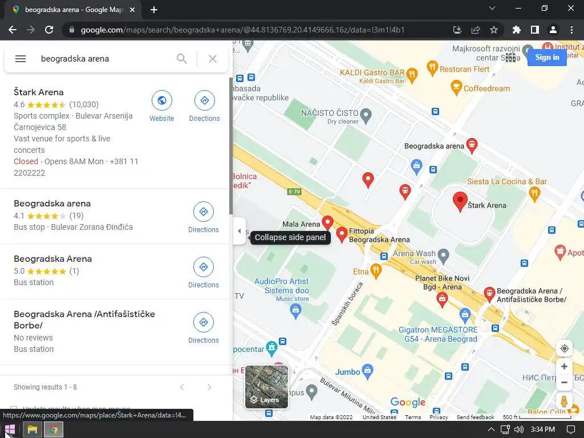Click the Jumbo shop marker

click(367, 371)
